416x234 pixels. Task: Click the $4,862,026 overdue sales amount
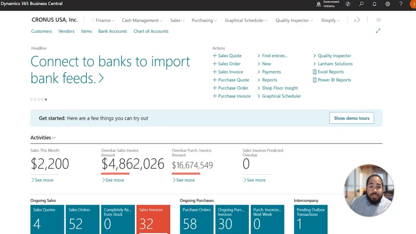pos(133,164)
